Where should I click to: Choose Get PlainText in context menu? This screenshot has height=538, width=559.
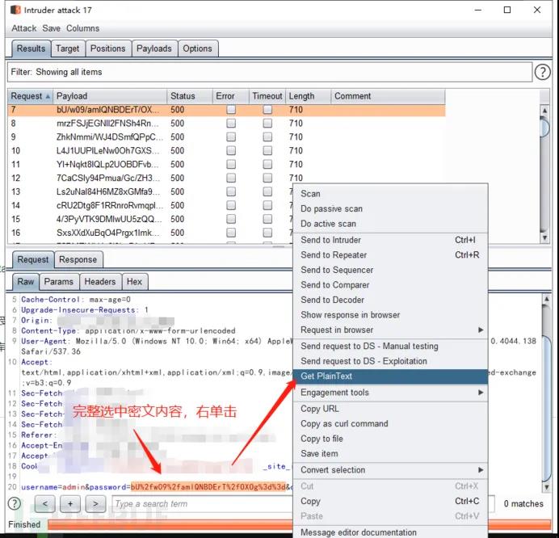pos(390,376)
